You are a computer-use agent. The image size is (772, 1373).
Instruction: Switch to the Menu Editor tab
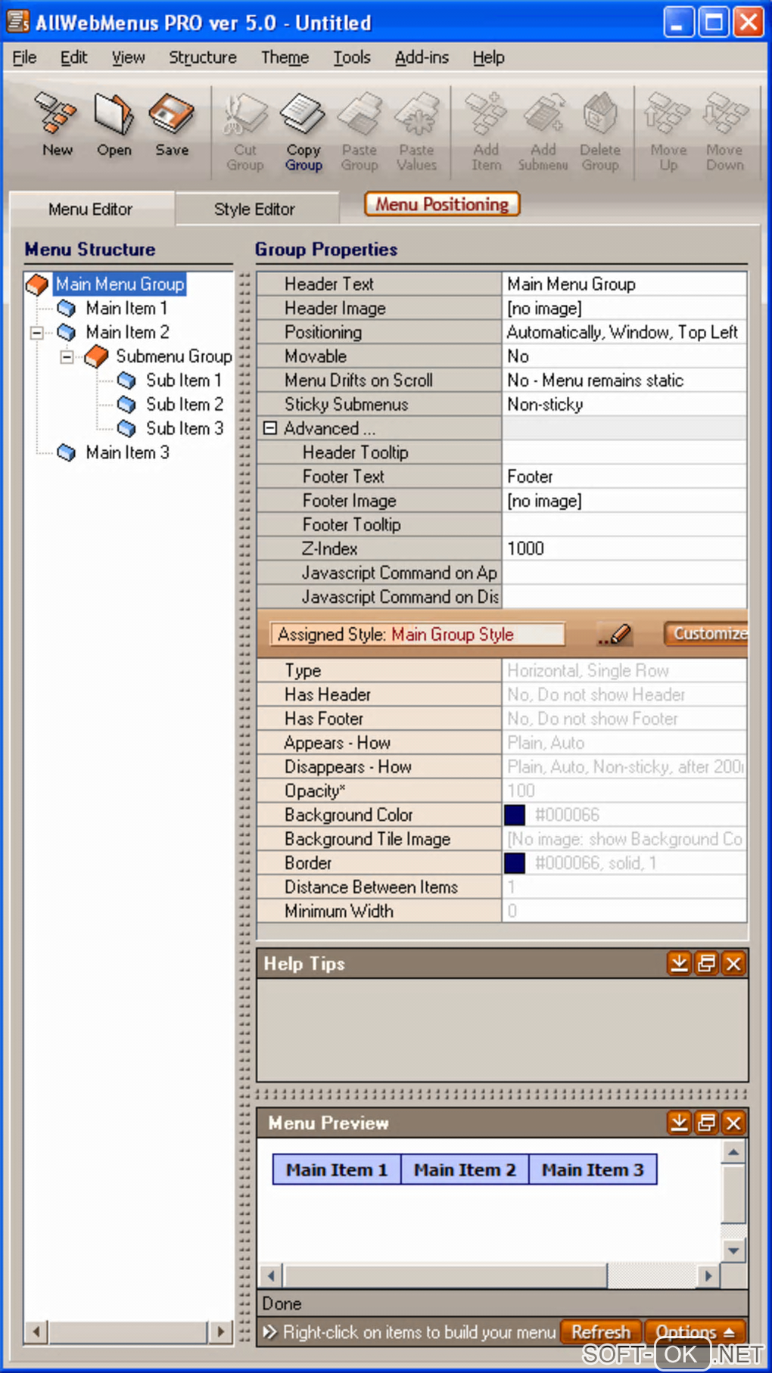[x=91, y=209]
